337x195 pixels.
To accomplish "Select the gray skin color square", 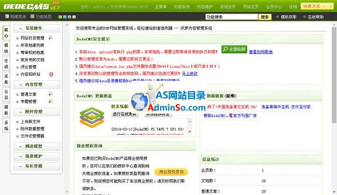I will 74,17.
